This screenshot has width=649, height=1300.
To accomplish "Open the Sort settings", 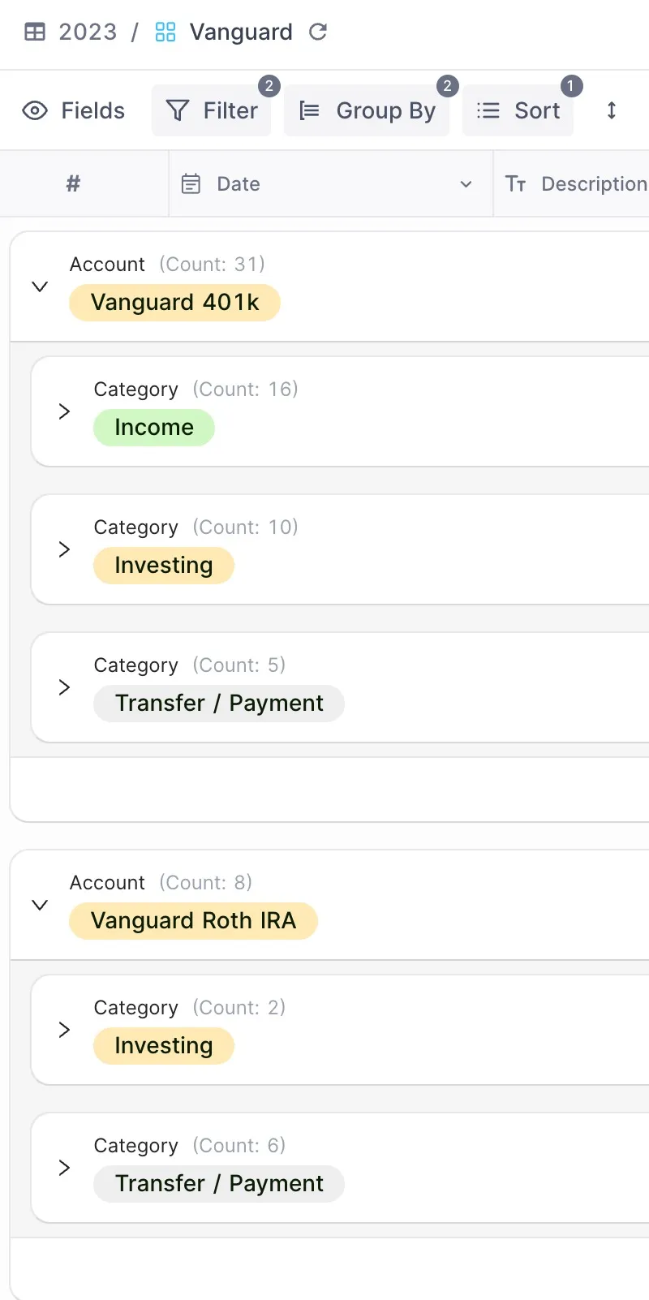I will click(x=518, y=110).
